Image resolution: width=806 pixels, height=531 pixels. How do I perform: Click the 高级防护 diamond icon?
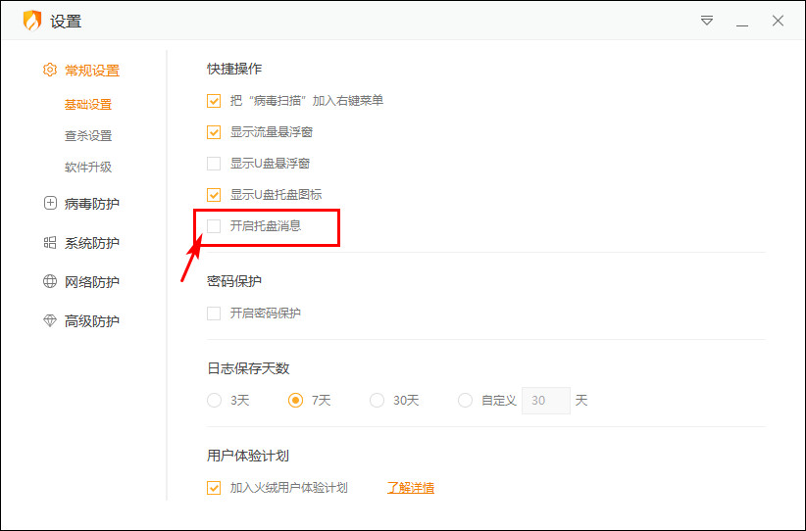[50, 321]
